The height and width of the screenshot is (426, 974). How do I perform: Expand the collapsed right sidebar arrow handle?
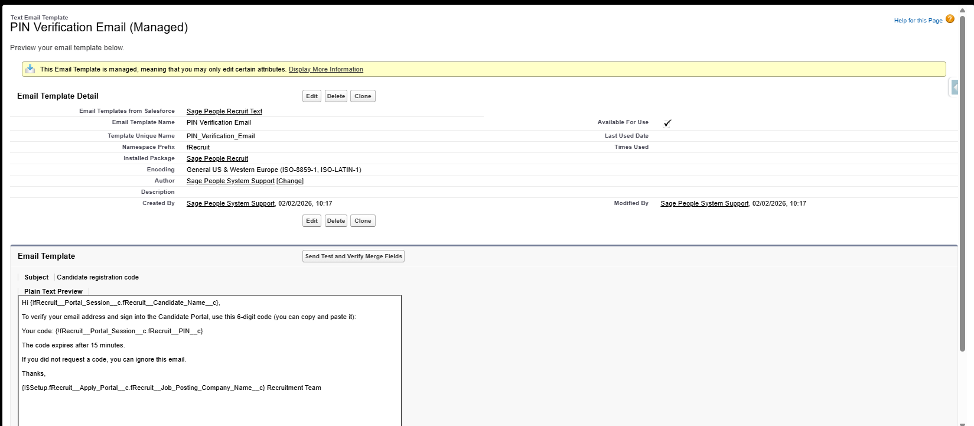coord(954,87)
